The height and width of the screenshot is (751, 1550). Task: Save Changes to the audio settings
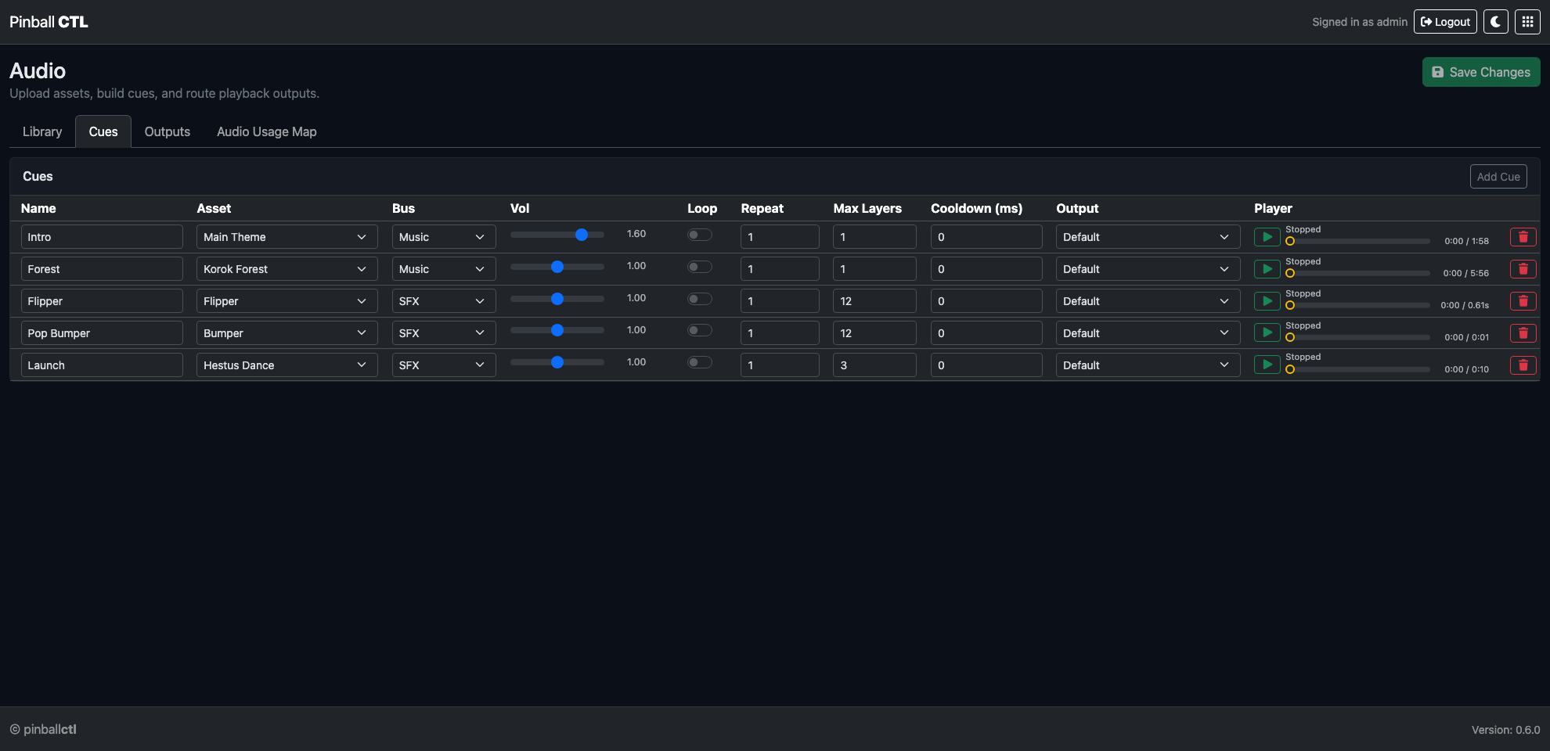point(1480,71)
